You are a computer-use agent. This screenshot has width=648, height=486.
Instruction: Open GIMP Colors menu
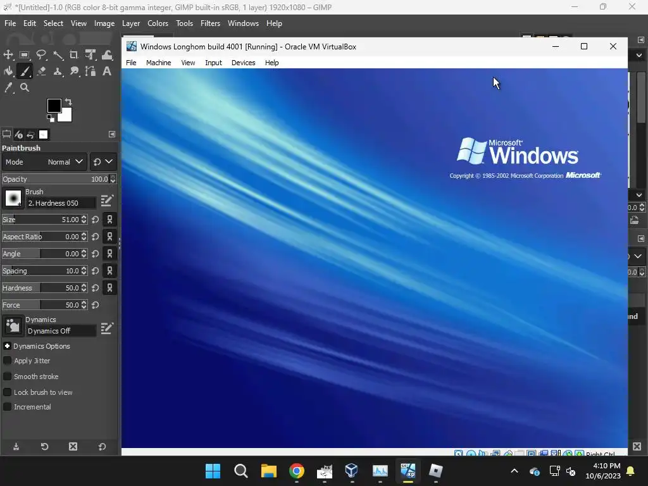[x=158, y=23]
